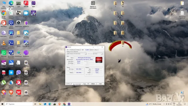The image size is (188, 106).
Task: Switch to the SPD tab
Action: tap(83, 50)
